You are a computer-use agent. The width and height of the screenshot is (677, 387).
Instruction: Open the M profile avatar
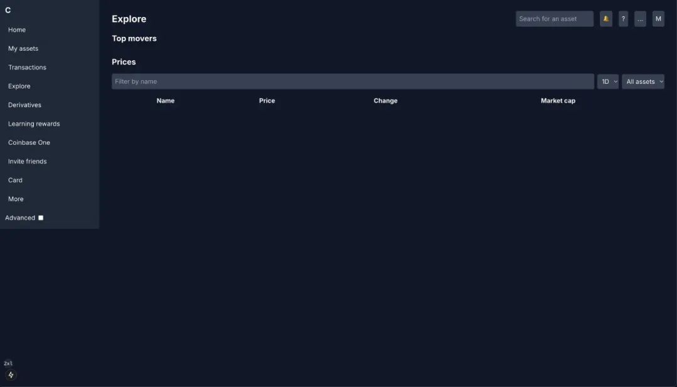pyautogui.click(x=658, y=19)
